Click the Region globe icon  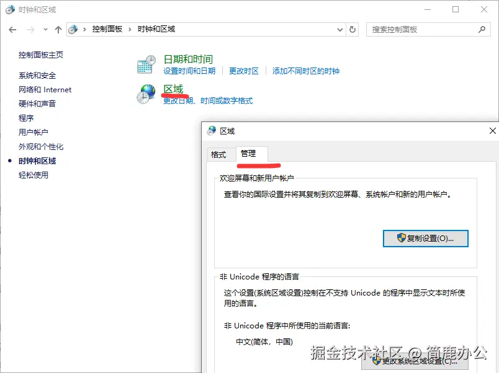click(146, 94)
